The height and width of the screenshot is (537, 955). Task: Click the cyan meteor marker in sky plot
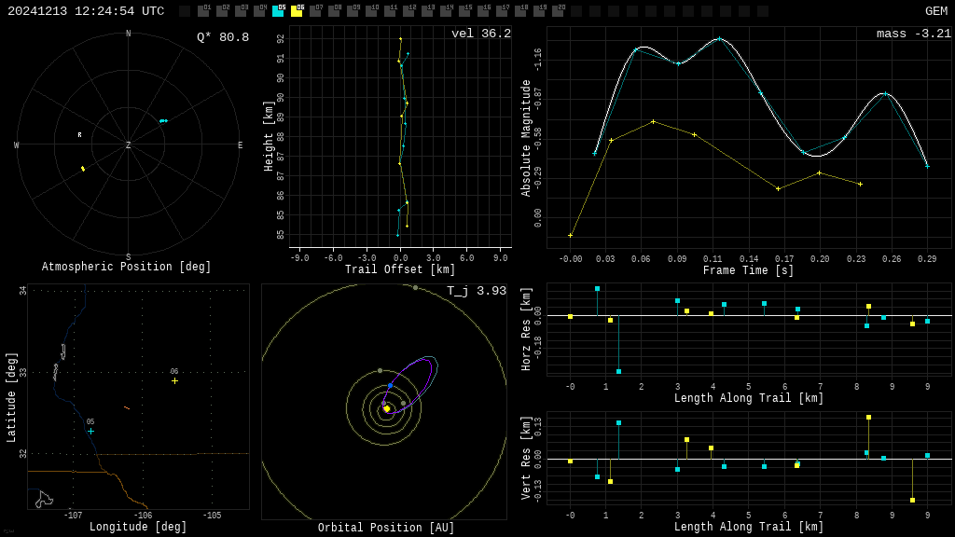pos(163,120)
